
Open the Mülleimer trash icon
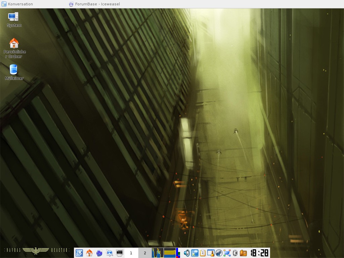[x=14, y=72]
